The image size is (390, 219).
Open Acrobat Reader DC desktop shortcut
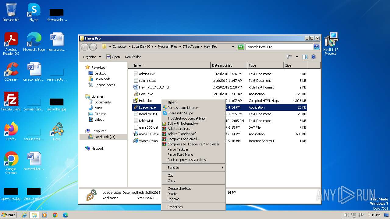[11, 44]
